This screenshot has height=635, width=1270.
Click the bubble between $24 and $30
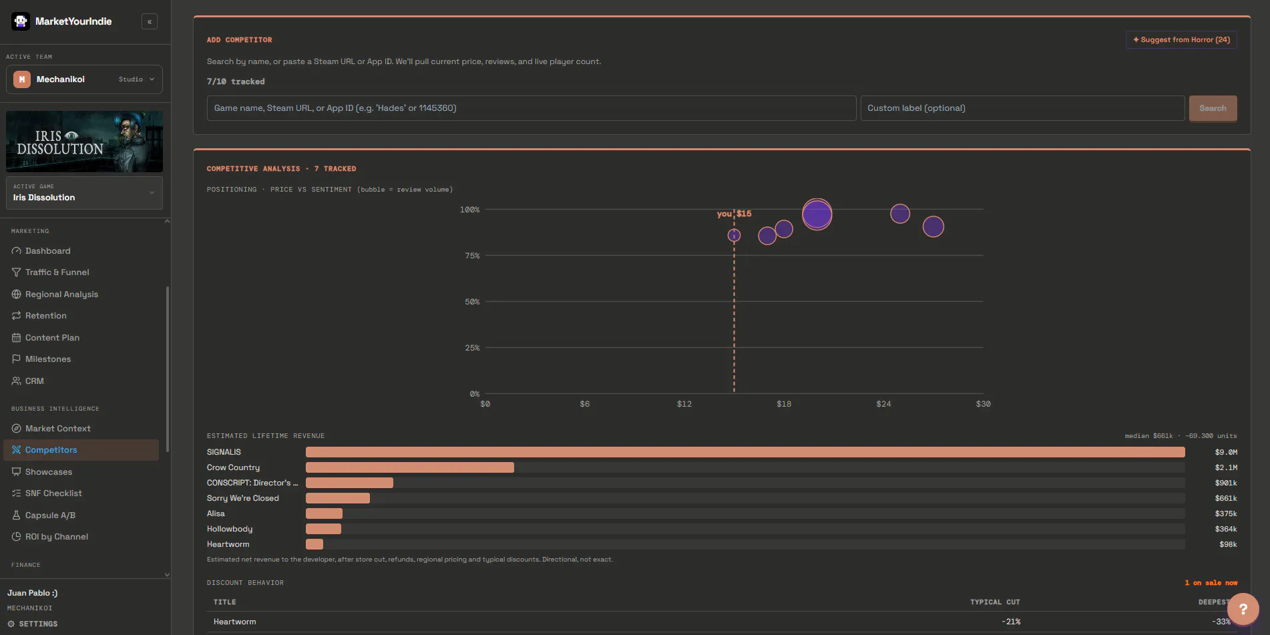click(x=933, y=227)
